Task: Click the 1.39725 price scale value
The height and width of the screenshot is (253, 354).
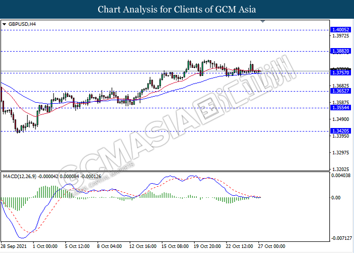Action: point(341,36)
